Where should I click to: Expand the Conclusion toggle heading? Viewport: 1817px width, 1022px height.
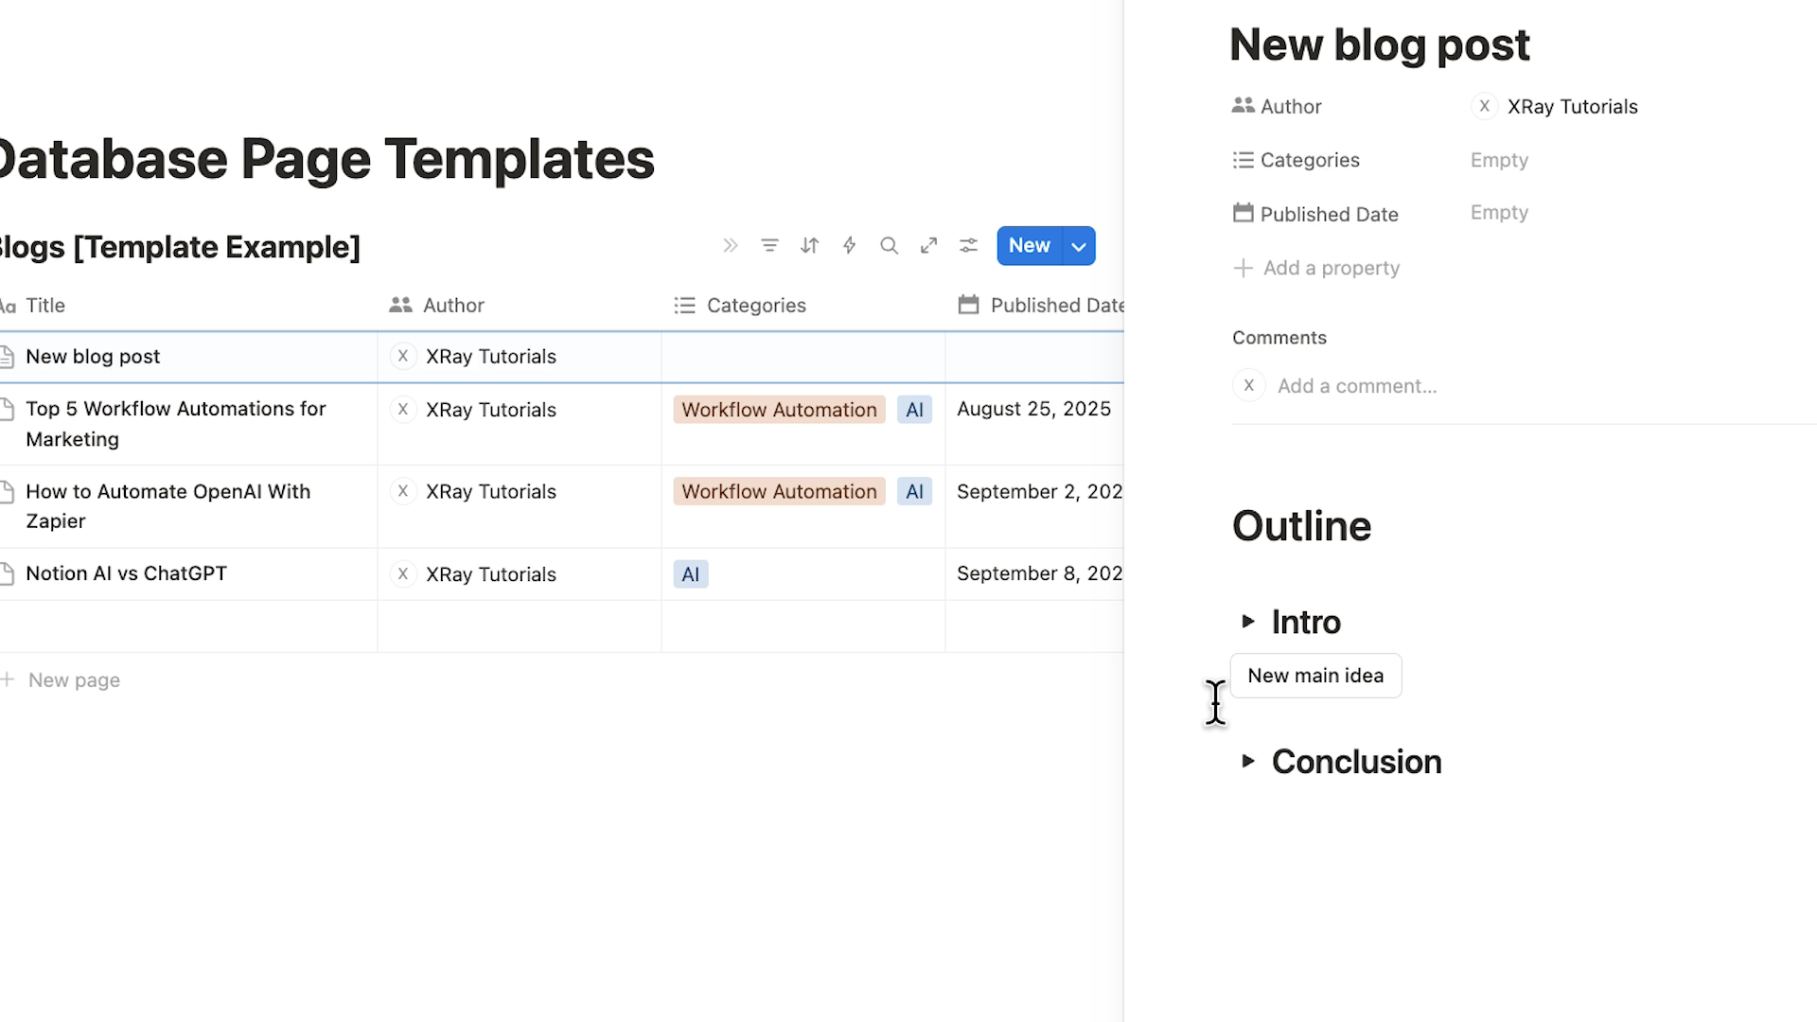coord(1247,761)
